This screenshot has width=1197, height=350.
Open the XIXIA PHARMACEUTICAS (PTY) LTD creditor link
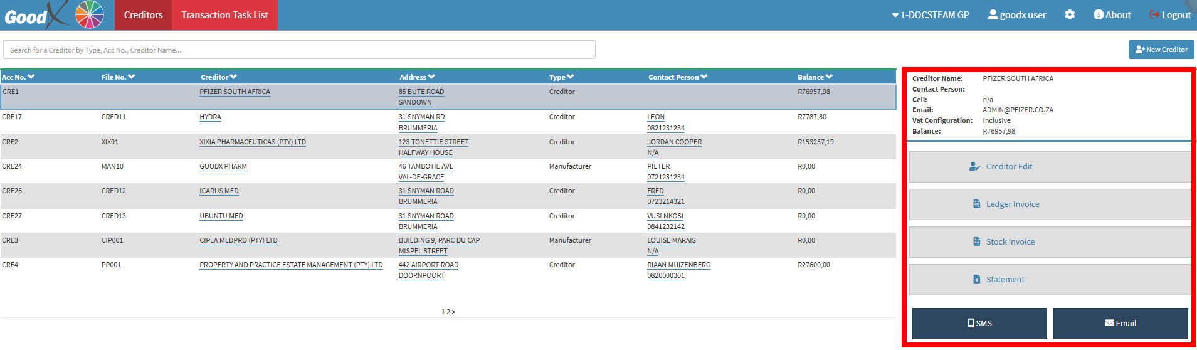click(x=253, y=142)
